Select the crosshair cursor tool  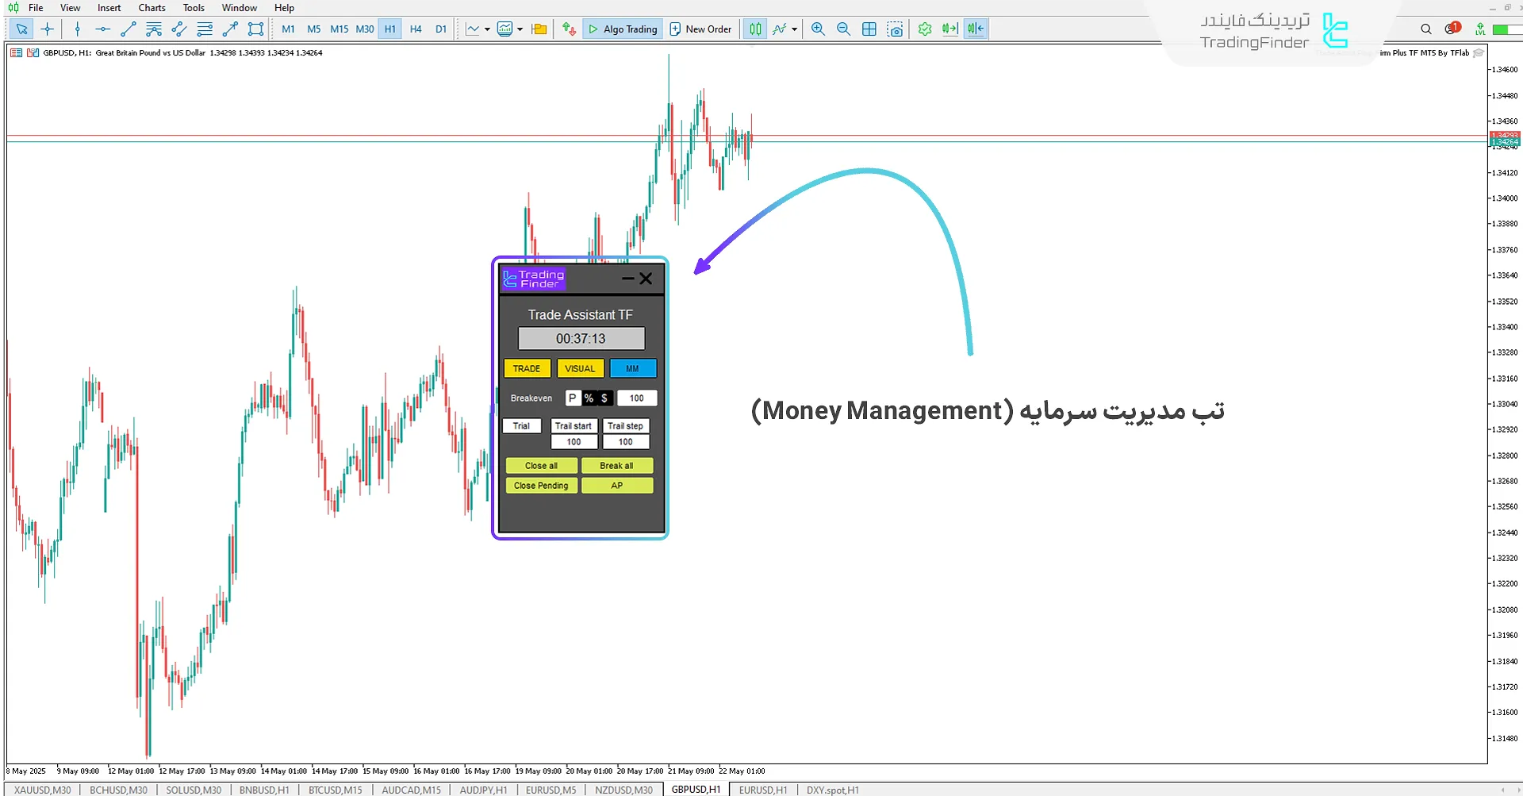tap(48, 29)
